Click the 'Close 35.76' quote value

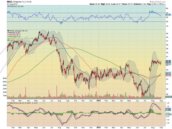pos(127,4)
